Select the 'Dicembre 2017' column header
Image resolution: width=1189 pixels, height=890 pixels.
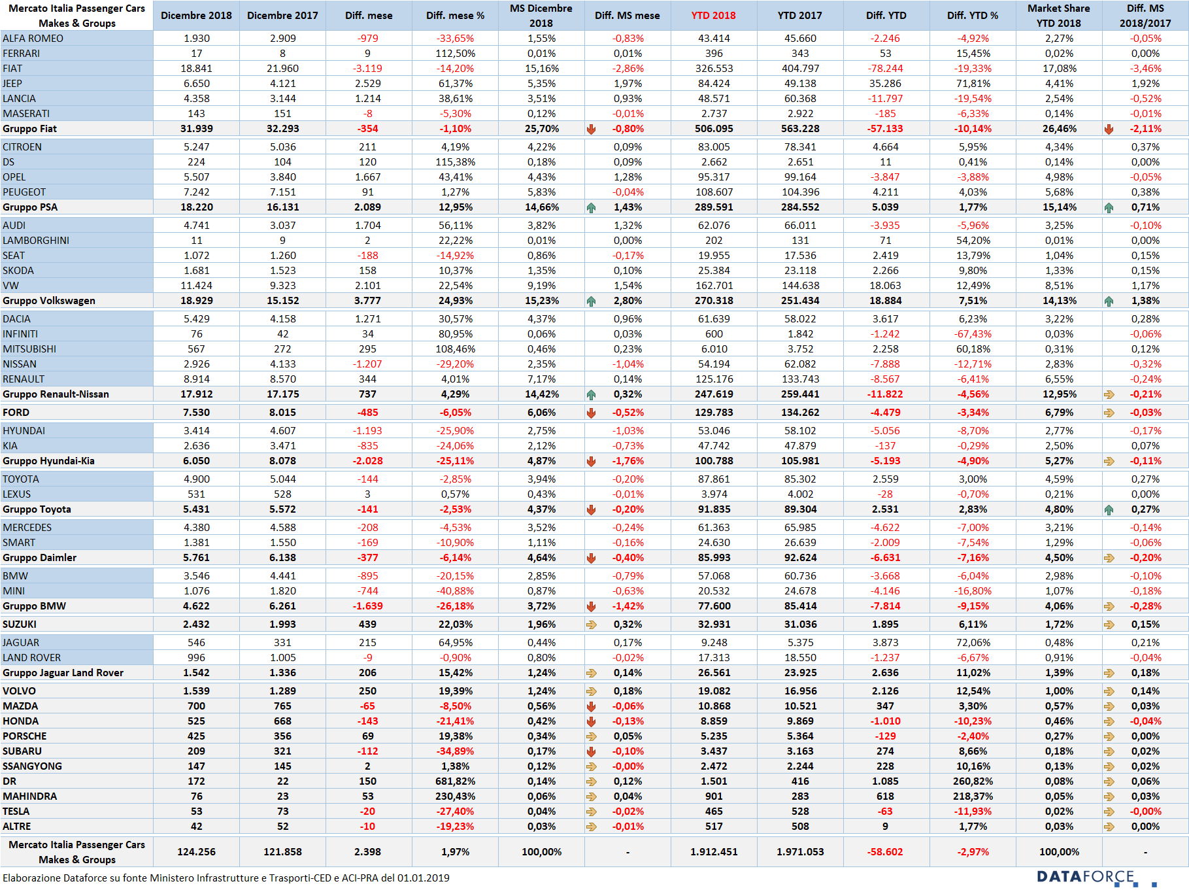click(x=282, y=16)
